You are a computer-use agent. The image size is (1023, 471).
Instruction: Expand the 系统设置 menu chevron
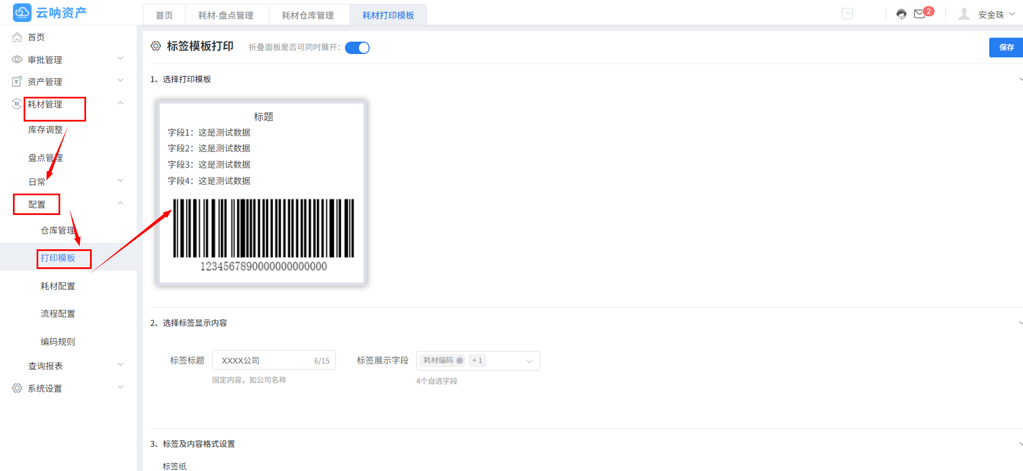[120, 387]
